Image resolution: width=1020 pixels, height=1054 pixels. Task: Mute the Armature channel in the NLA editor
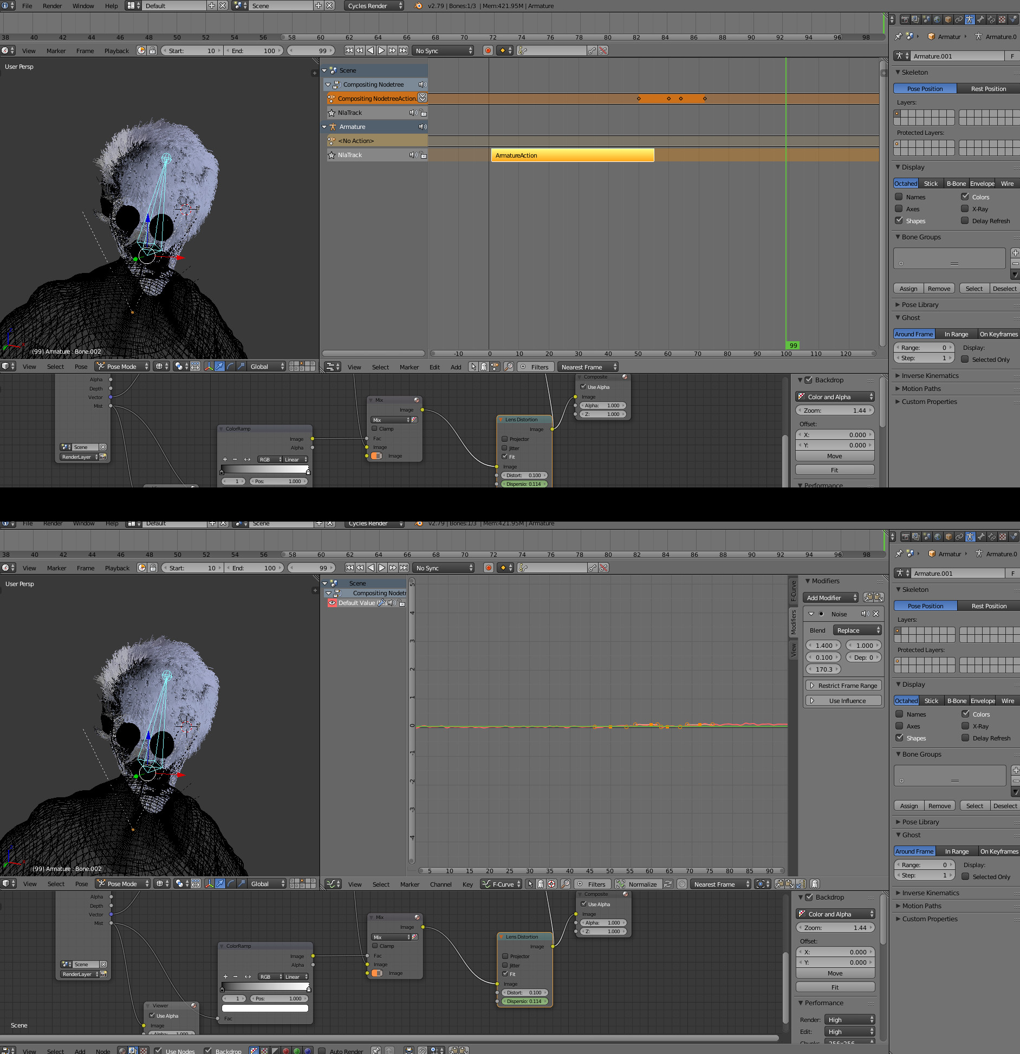click(423, 127)
